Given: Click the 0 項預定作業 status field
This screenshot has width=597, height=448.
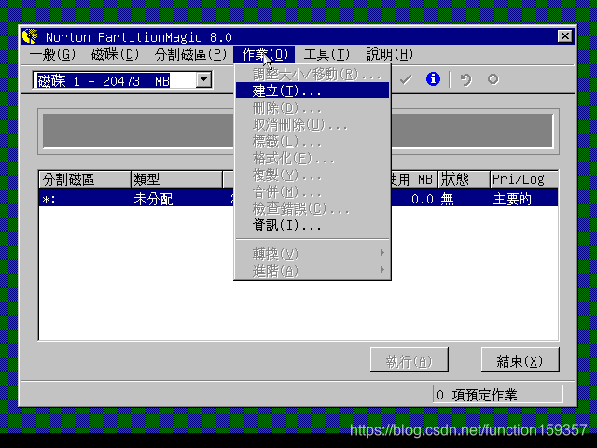Looking at the screenshot, I should (497, 394).
